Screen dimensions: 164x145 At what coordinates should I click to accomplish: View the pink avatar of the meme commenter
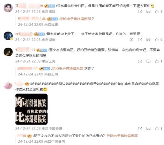(x=8, y=86)
